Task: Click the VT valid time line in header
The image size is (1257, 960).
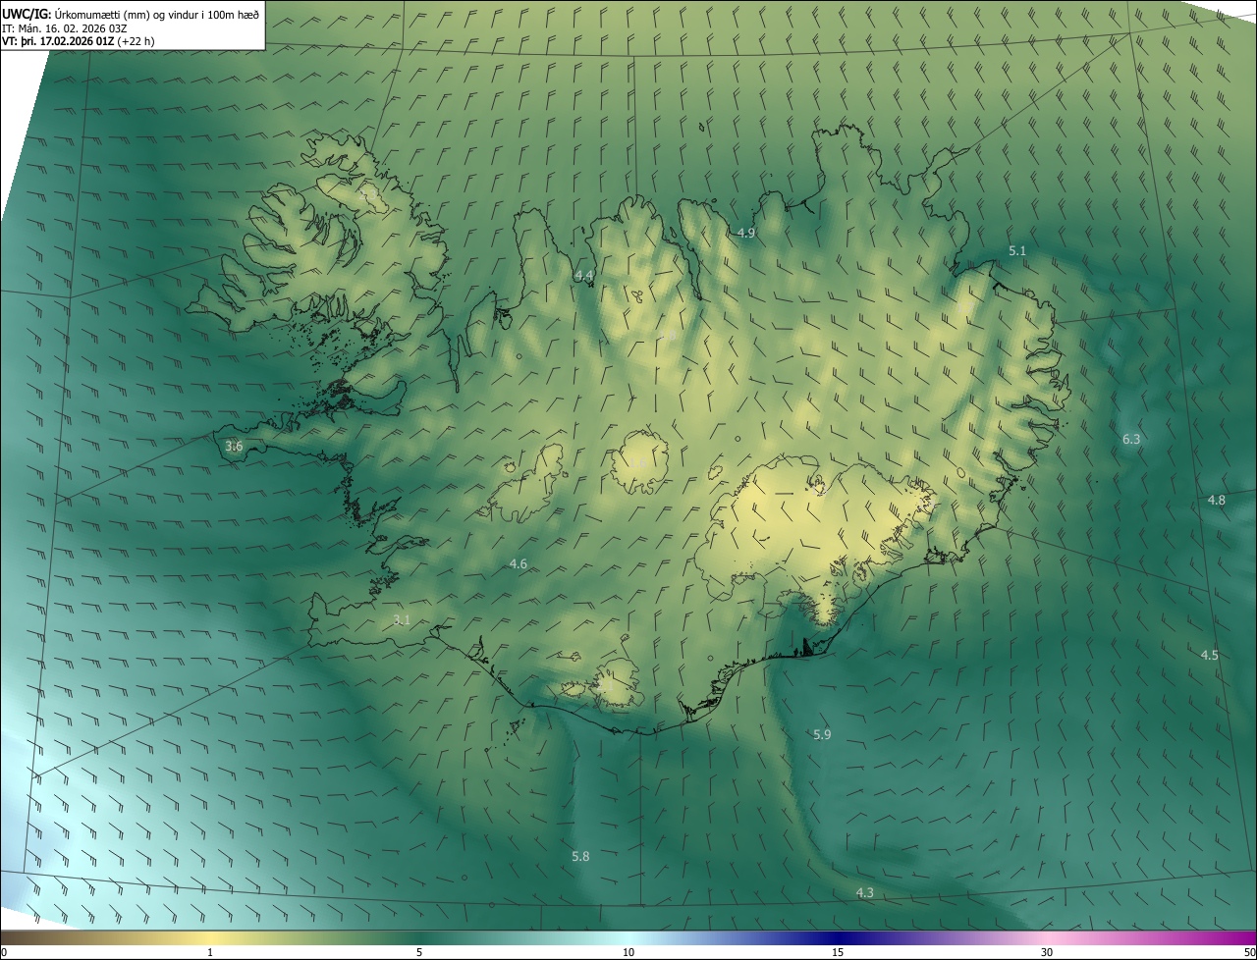Action: [79, 41]
